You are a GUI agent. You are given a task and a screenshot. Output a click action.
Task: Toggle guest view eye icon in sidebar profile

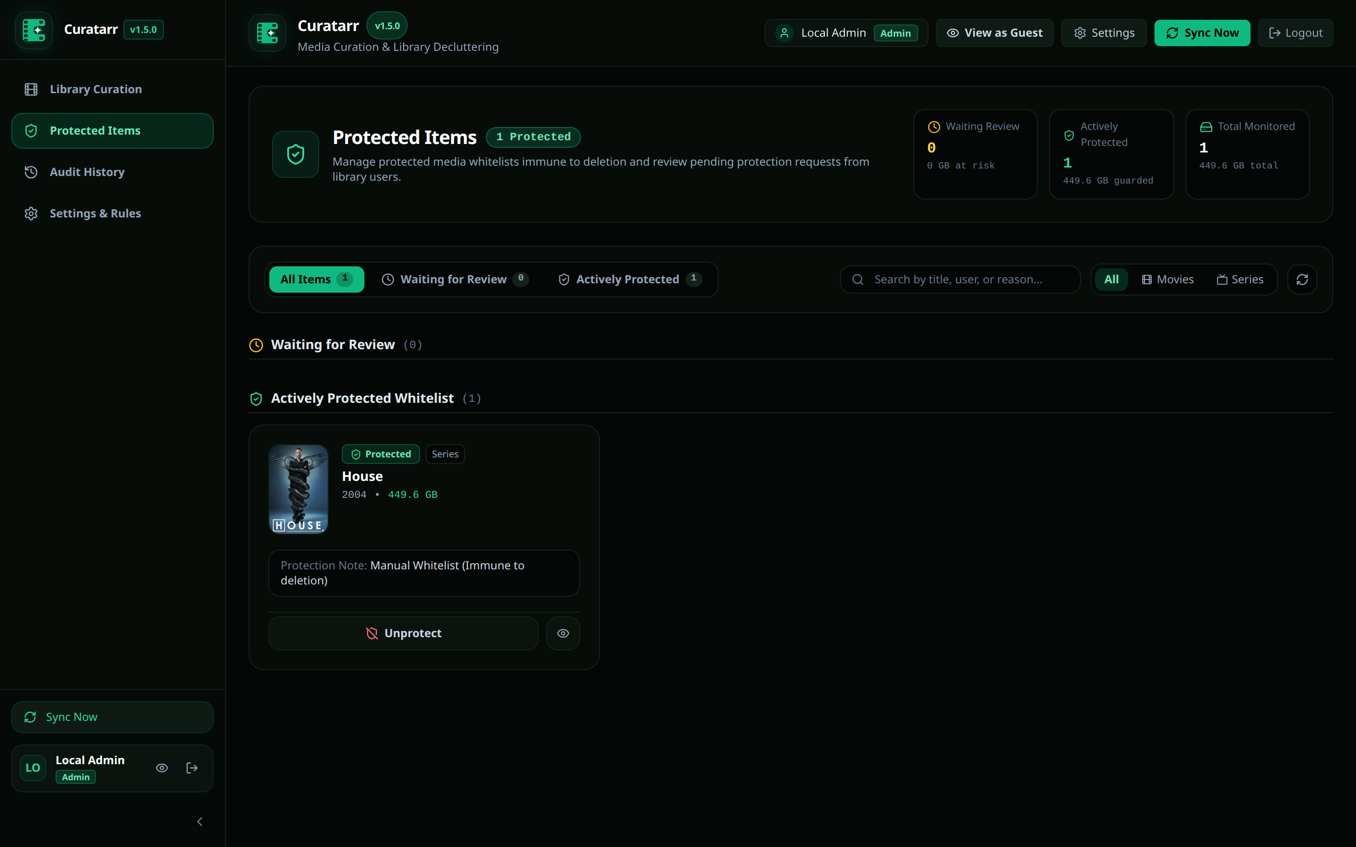(x=162, y=768)
